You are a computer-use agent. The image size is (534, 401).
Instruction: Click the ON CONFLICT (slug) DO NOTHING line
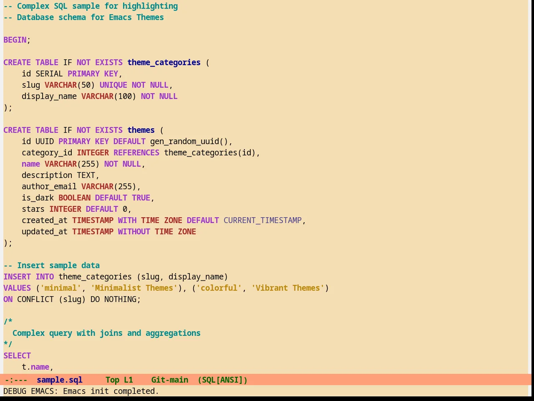[x=72, y=299]
